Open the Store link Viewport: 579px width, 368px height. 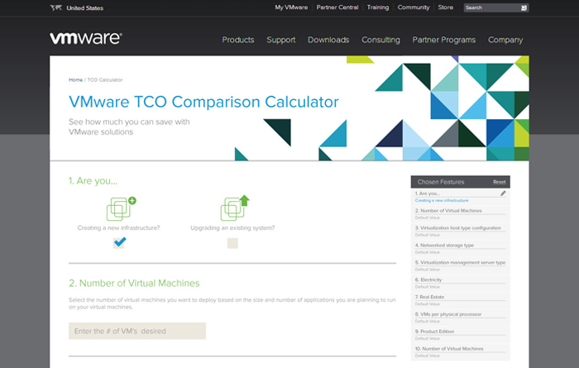coord(445,7)
